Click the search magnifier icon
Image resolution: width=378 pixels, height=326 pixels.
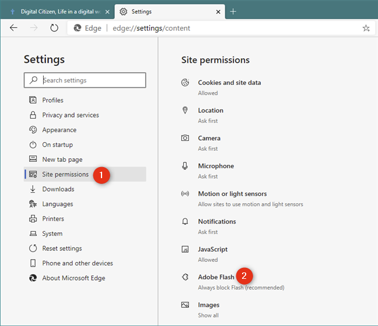33,80
